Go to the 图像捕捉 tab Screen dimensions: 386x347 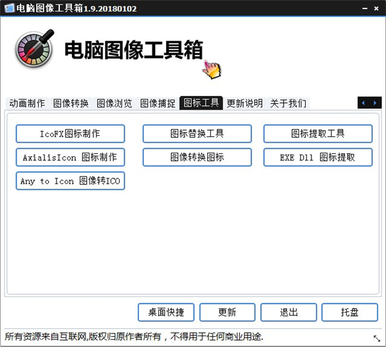click(x=158, y=103)
